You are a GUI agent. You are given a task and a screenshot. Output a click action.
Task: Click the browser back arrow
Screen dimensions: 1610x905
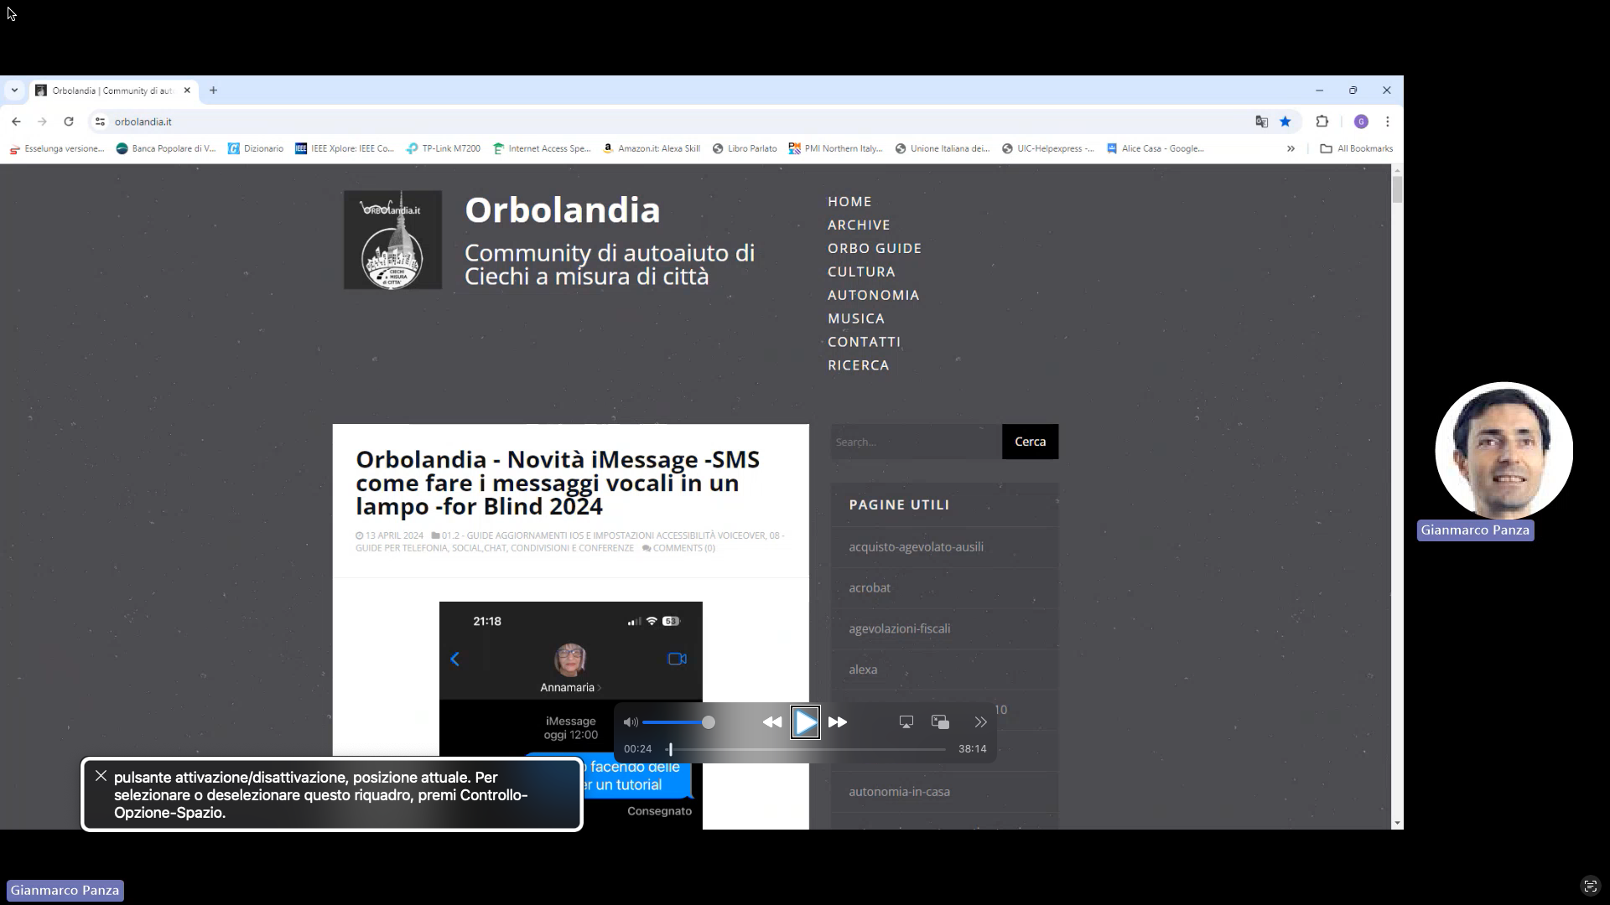tap(16, 122)
